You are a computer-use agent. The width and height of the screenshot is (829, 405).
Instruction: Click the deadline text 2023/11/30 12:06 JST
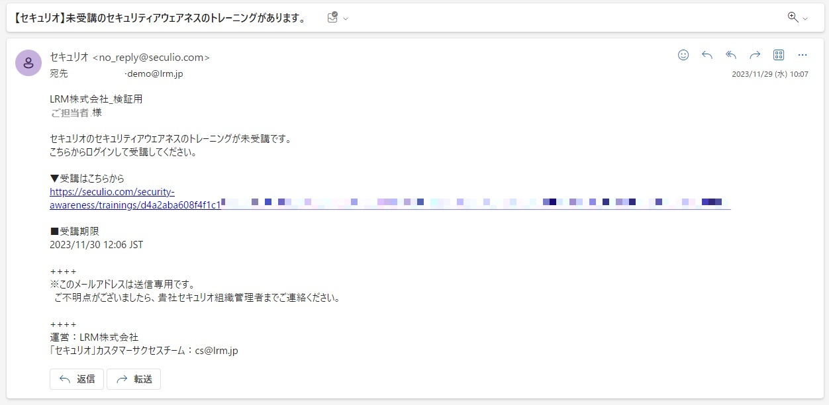point(97,245)
